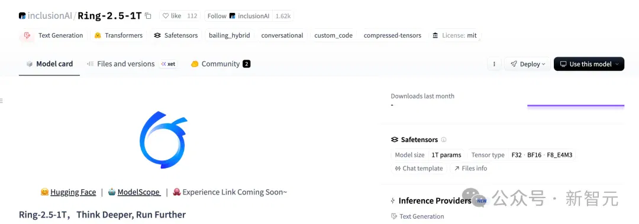Viewport: 639px width, 224px height.
Task: Open the License: mit tag
Action: click(454, 35)
